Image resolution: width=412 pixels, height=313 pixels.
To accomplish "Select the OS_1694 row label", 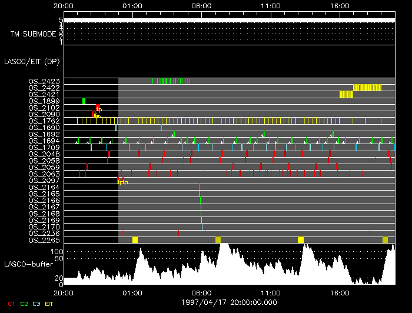I will (x=44, y=141).
